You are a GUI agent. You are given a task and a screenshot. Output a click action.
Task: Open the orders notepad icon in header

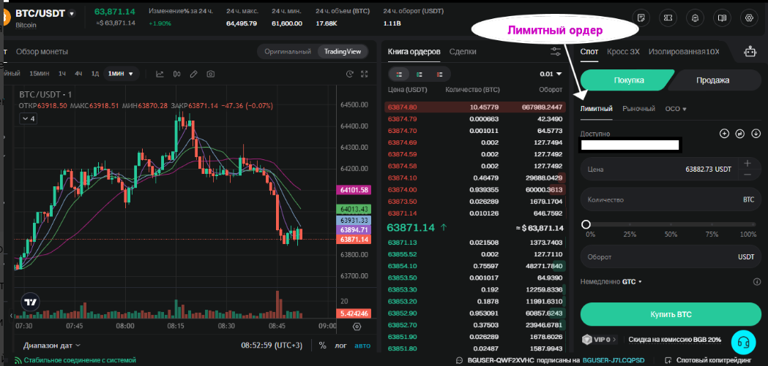point(641,18)
